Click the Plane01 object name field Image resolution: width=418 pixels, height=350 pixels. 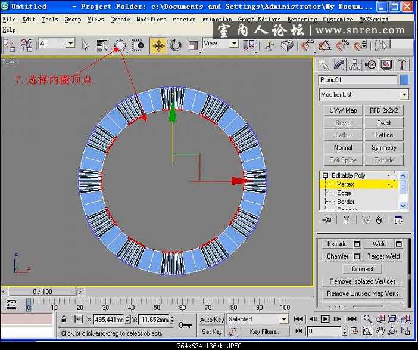tap(358, 80)
